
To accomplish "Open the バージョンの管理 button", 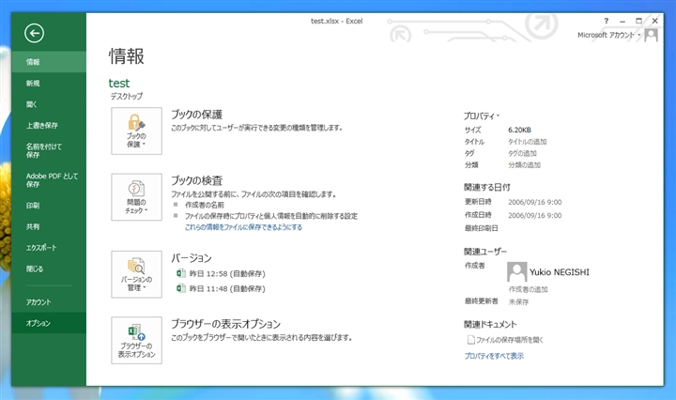I will (x=137, y=274).
